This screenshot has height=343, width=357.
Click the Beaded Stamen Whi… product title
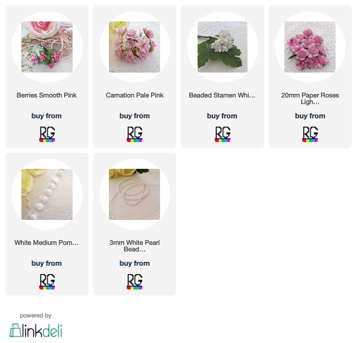pos(222,95)
